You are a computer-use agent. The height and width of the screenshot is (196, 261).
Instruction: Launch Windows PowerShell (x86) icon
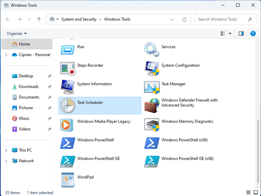point(151,143)
